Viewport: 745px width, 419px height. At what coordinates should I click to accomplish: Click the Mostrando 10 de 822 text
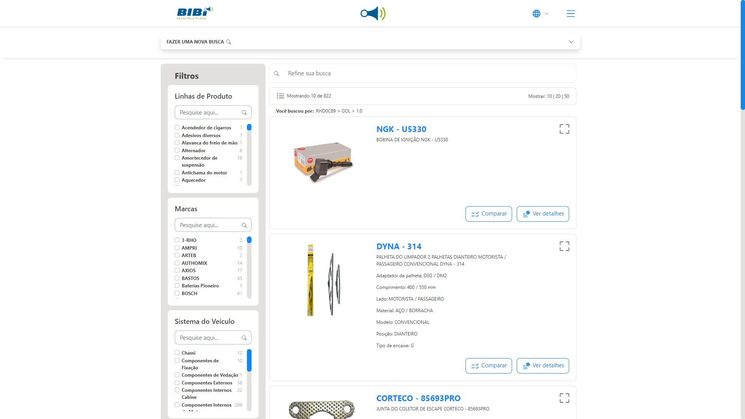309,96
